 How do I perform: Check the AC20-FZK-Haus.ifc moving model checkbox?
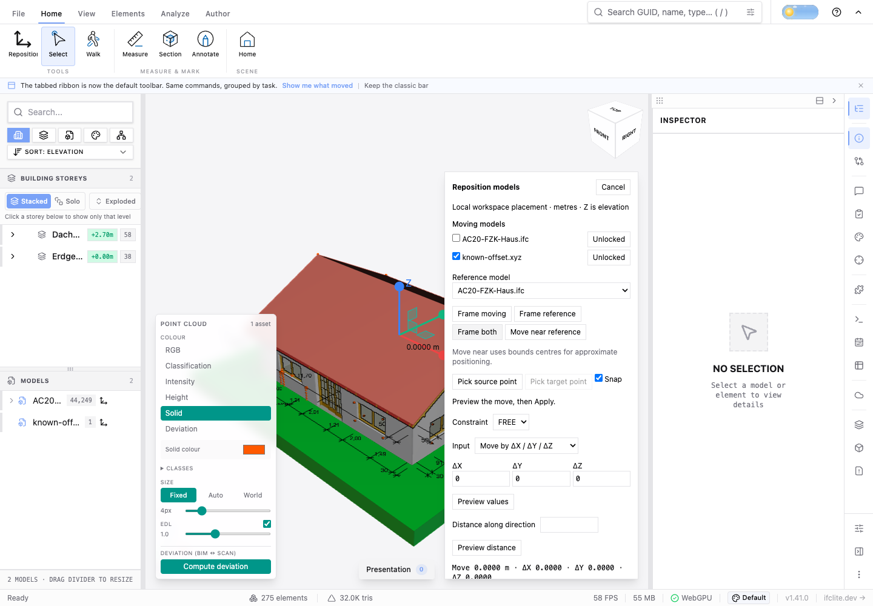(x=457, y=238)
